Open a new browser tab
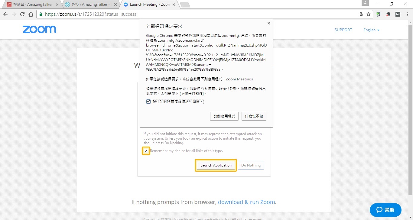The width and height of the screenshot is (413, 220). pos(184,5)
